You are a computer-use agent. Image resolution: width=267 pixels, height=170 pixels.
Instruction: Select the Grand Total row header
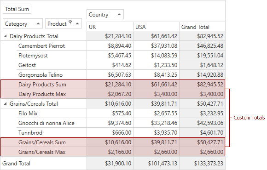[43, 164]
